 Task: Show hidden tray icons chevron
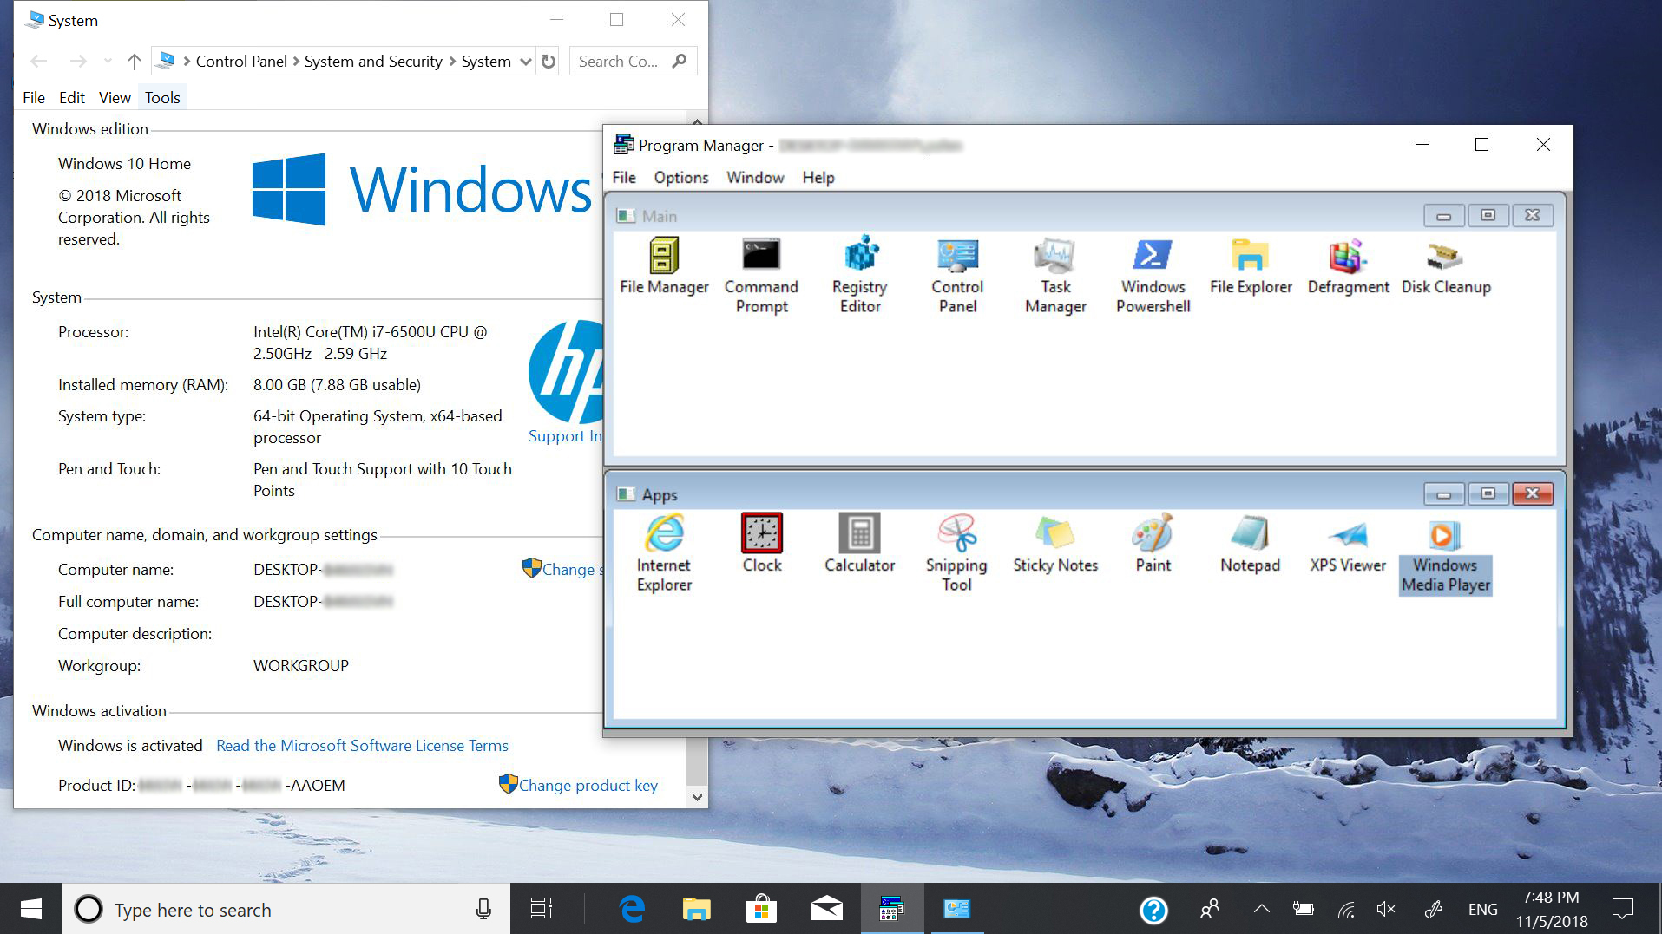[x=1262, y=909]
